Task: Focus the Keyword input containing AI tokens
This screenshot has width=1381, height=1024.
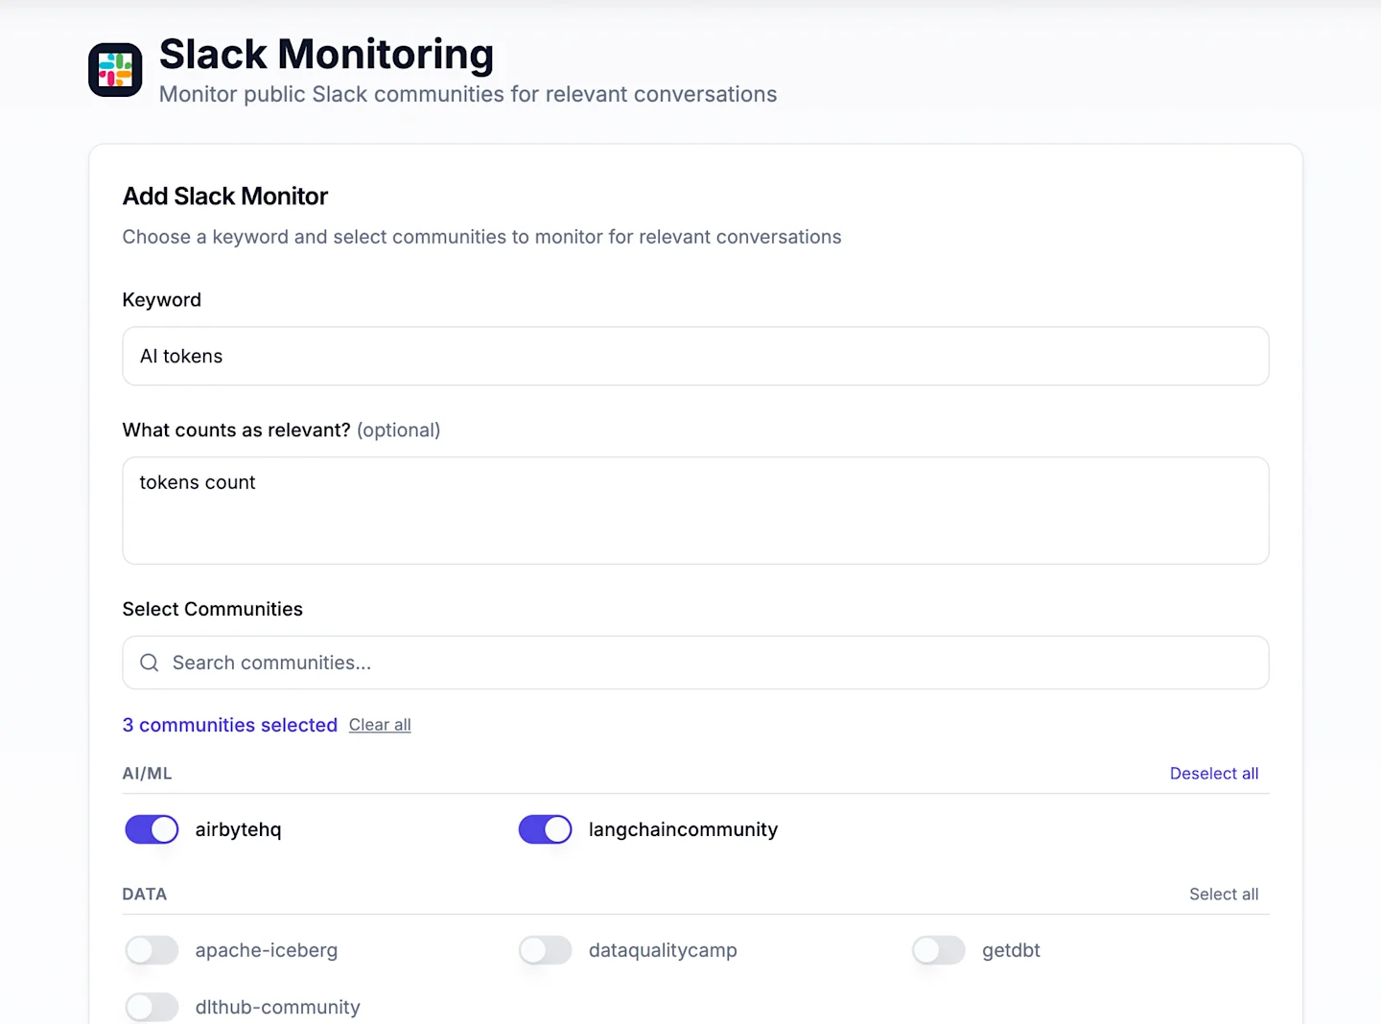Action: point(695,357)
